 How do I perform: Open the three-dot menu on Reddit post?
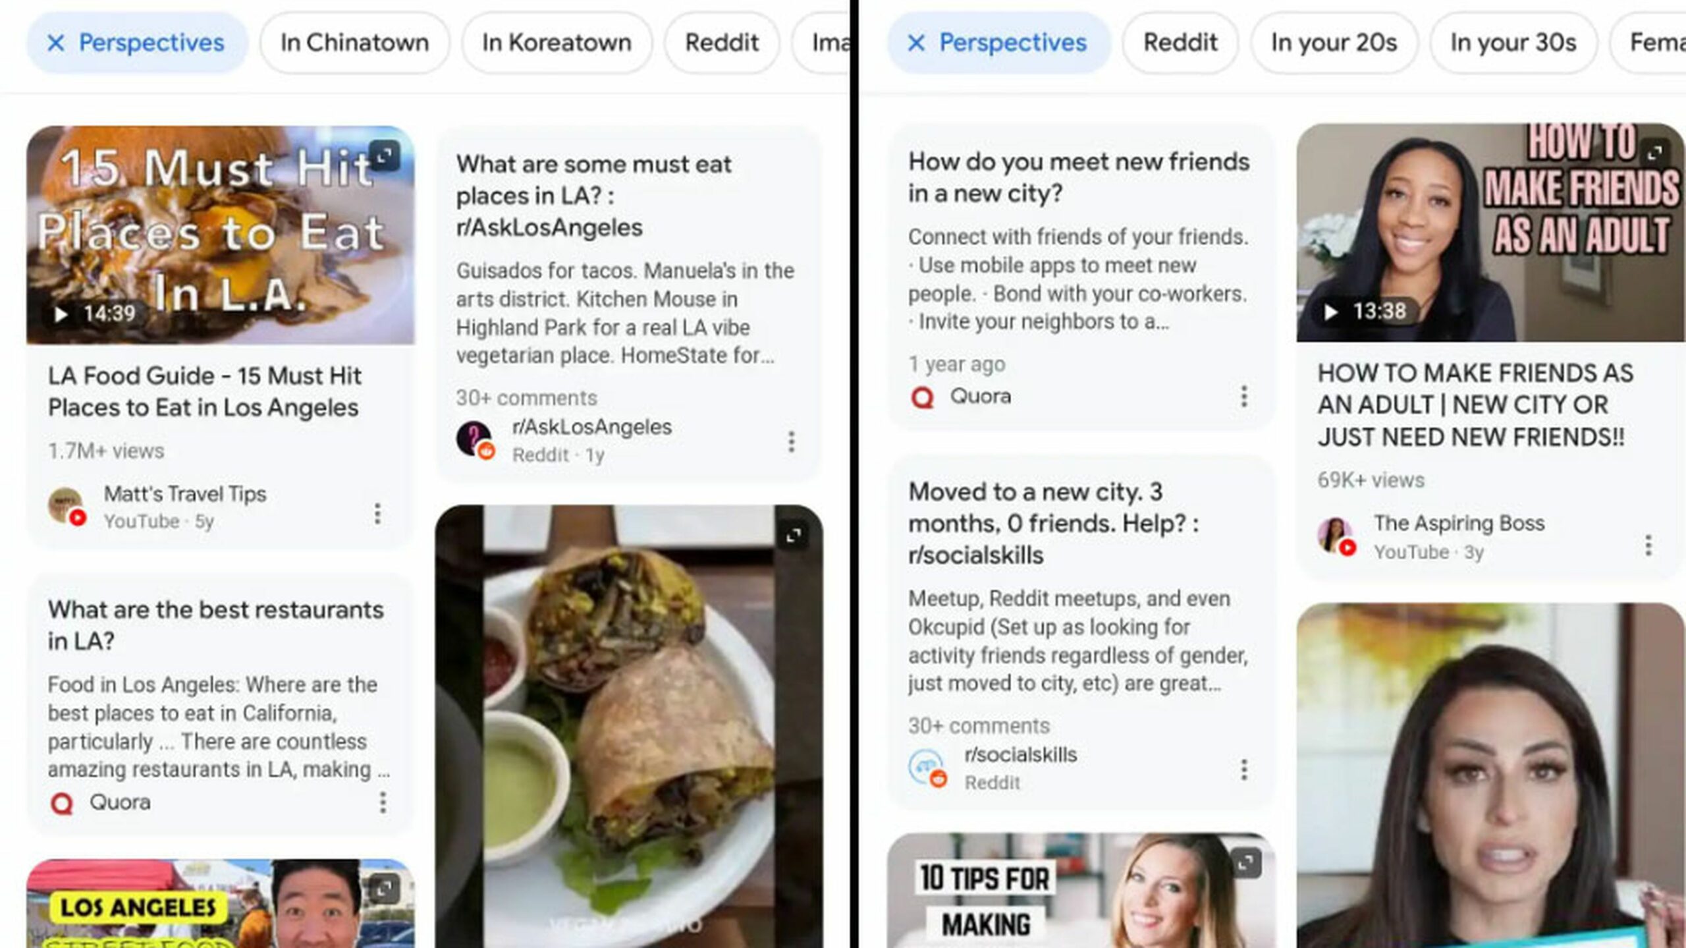click(x=791, y=440)
